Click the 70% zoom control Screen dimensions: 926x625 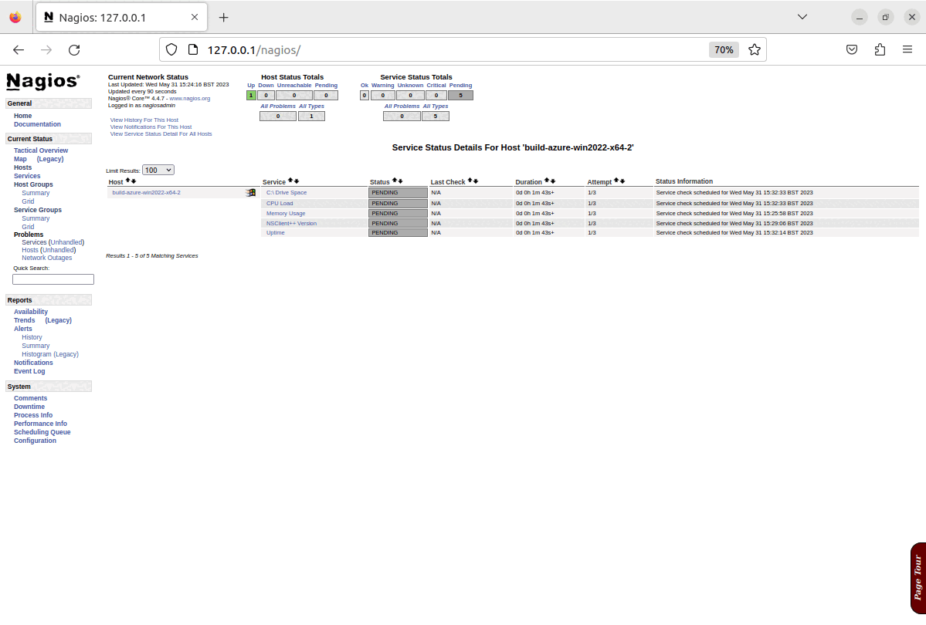[x=724, y=49]
